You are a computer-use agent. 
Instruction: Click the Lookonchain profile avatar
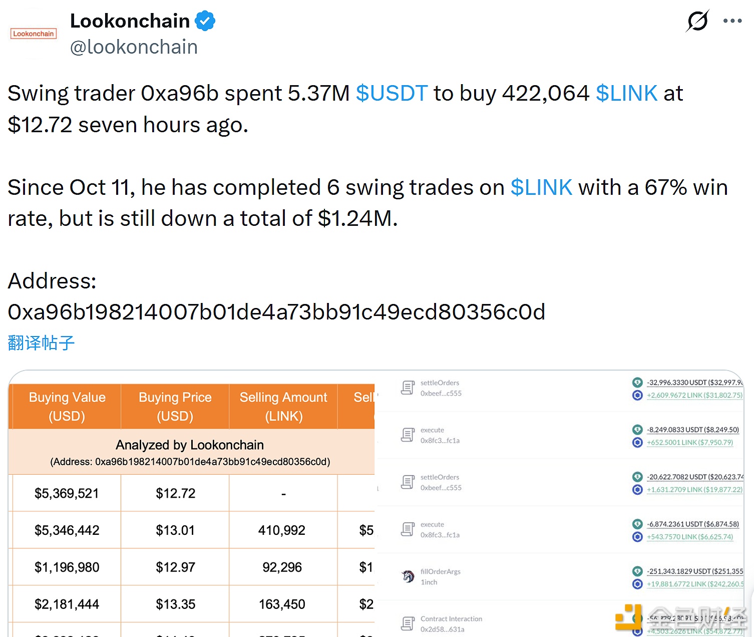click(33, 33)
